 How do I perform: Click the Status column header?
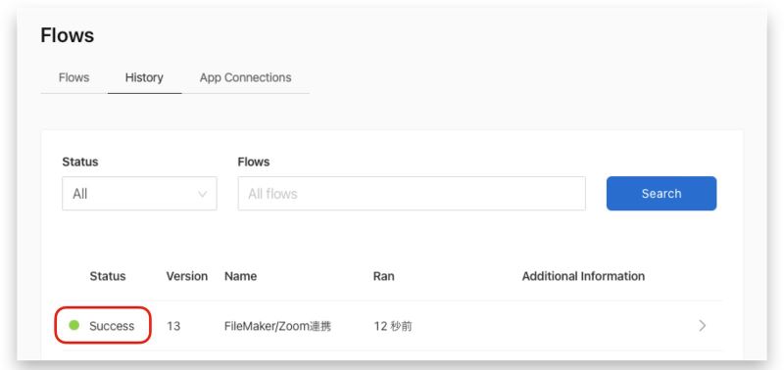108,276
